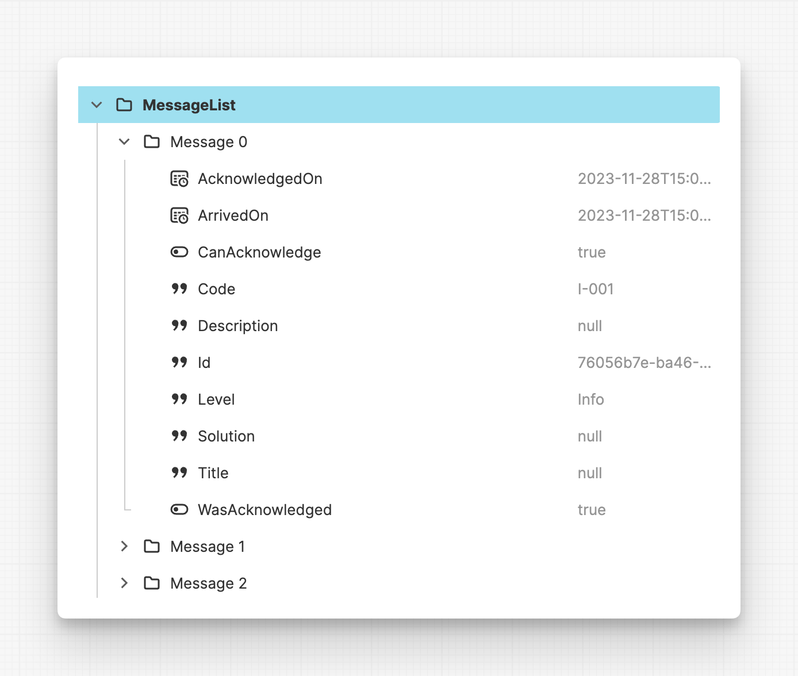
Task: Click the Description string type icon
Action: point(179,325)
